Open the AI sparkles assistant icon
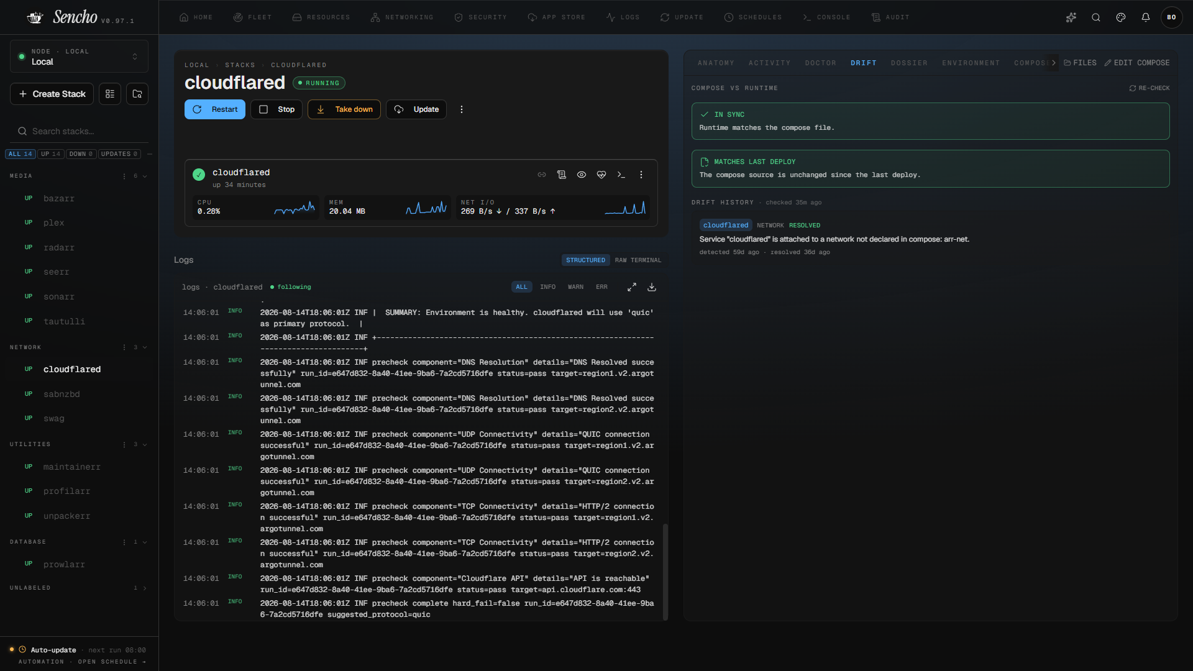The height and width of the screenshot is (671, 1193). tap(1071, 17)
